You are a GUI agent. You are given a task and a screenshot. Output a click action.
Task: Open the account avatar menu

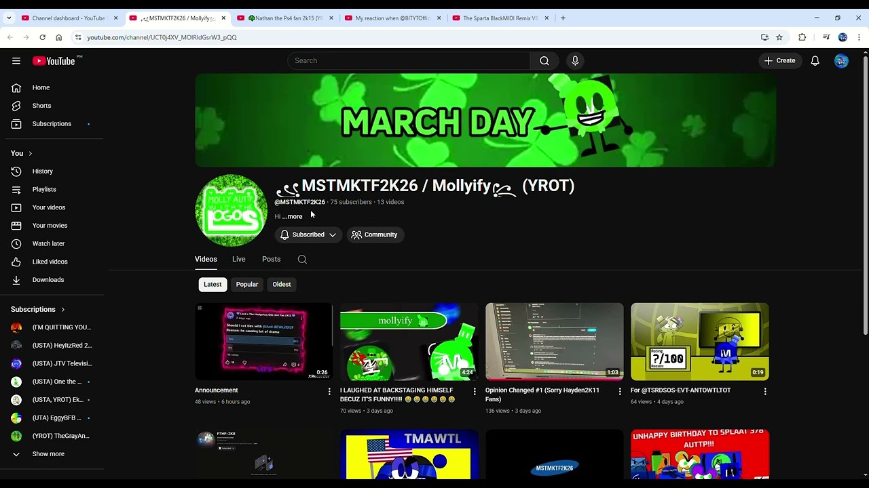(841, 61)
